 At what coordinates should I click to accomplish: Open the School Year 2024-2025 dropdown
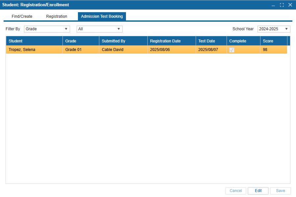(274, 29)
